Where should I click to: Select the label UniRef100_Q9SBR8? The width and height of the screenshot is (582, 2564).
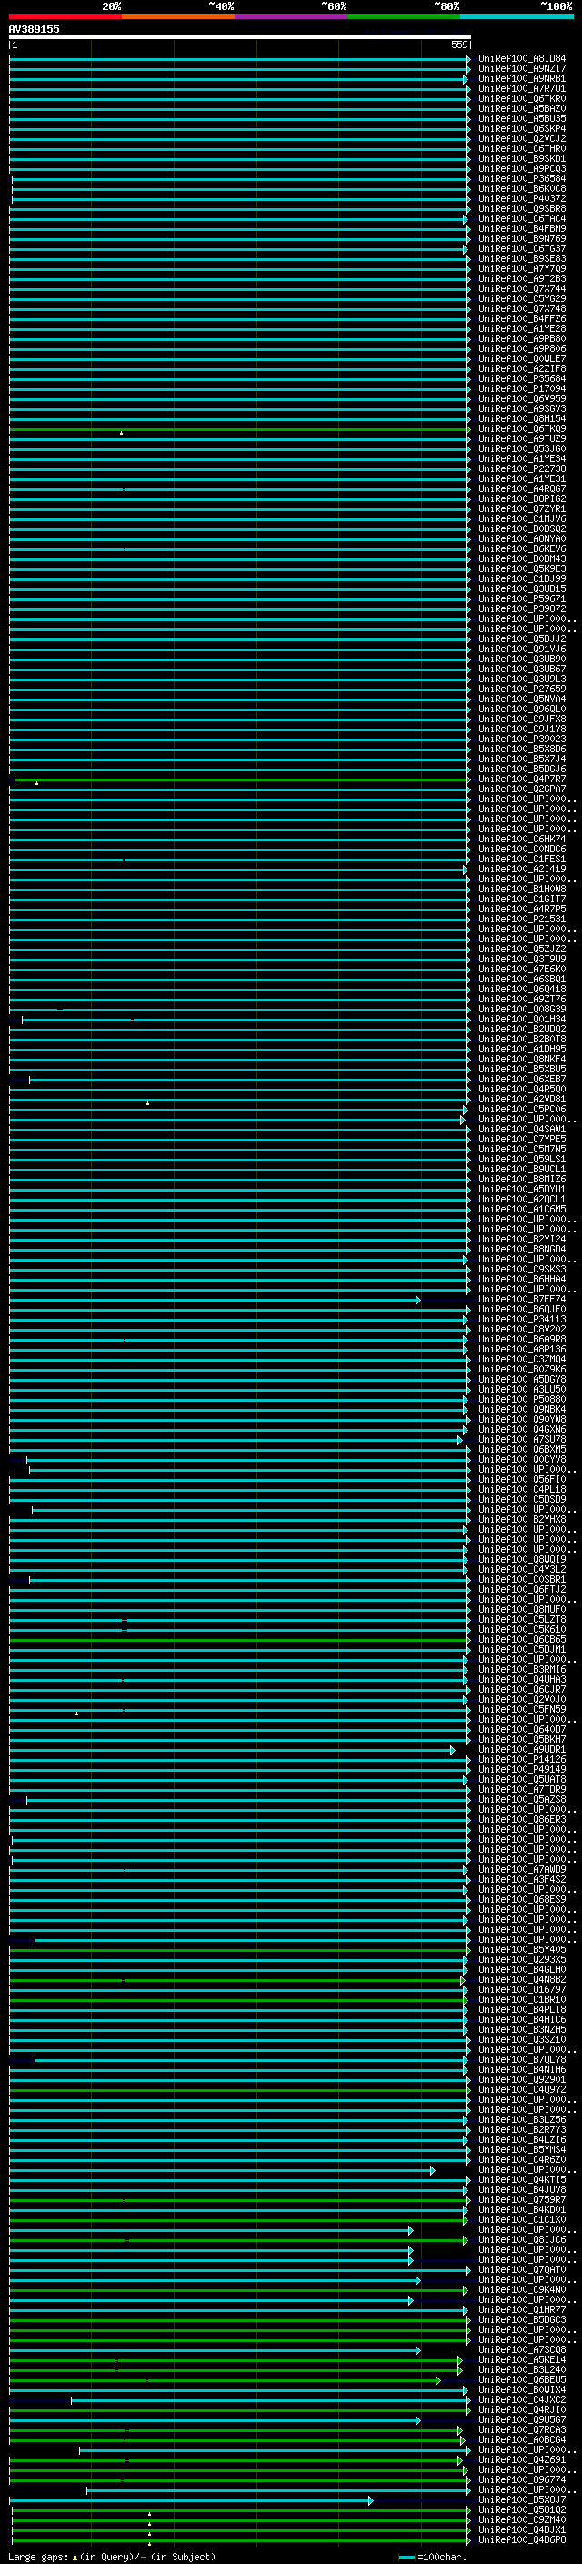[x=522, y=209]
